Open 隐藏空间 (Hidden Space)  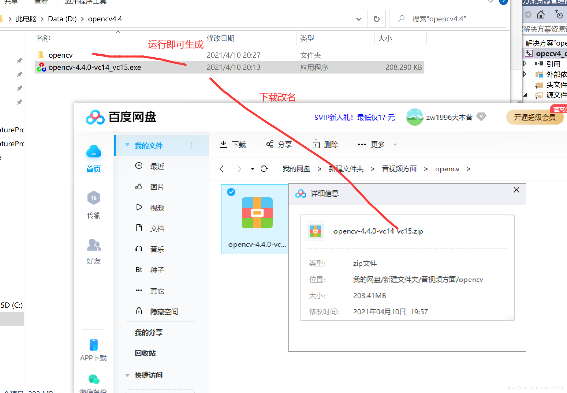point(163,311)
